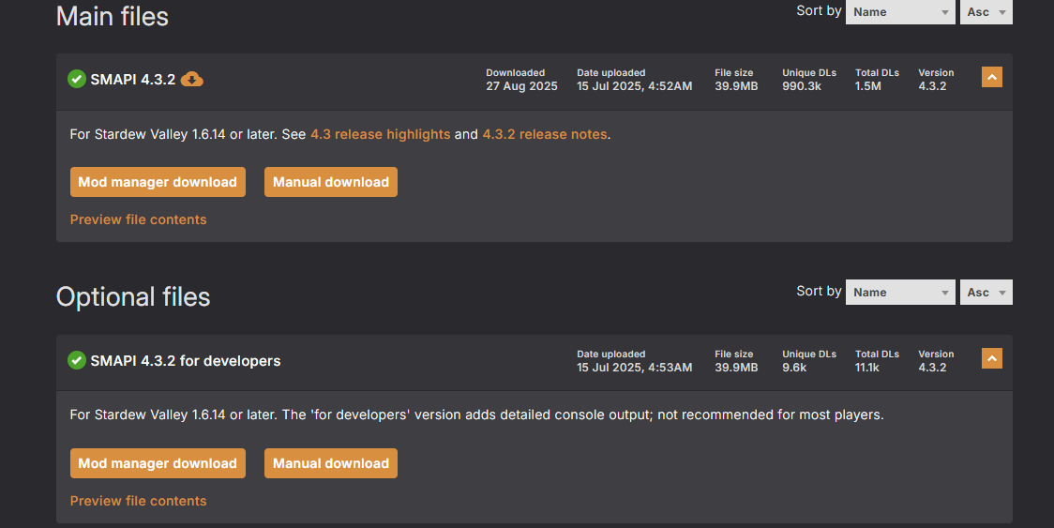Open the Optional files Sort by Name dropdown
The image size is (1054, 528).
(900, 292)
